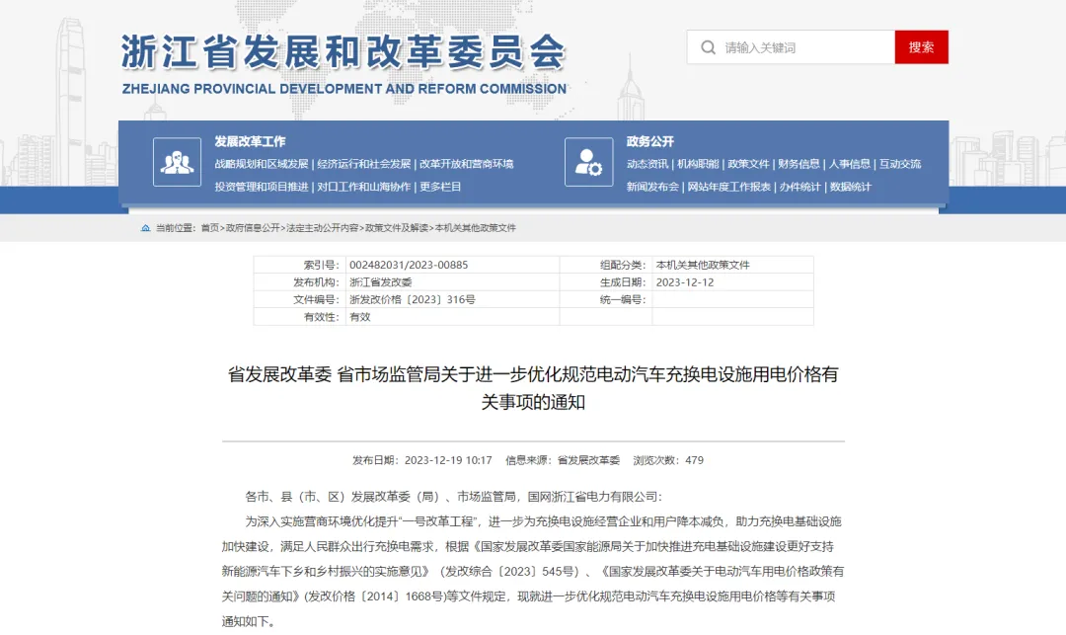
Task: Open 人事信息 nav link
Action: click(849, 164)
